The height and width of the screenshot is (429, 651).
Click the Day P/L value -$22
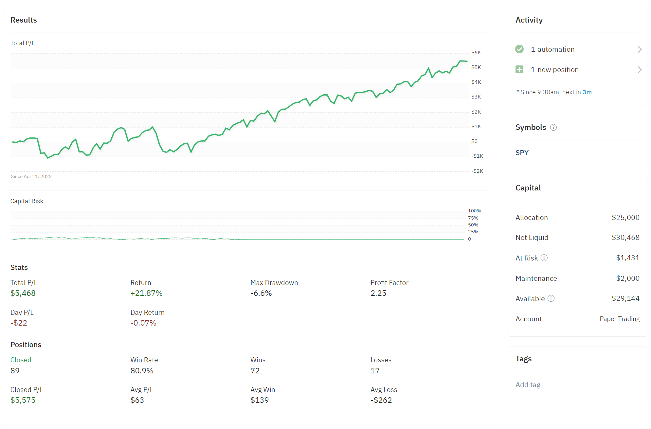19,323
